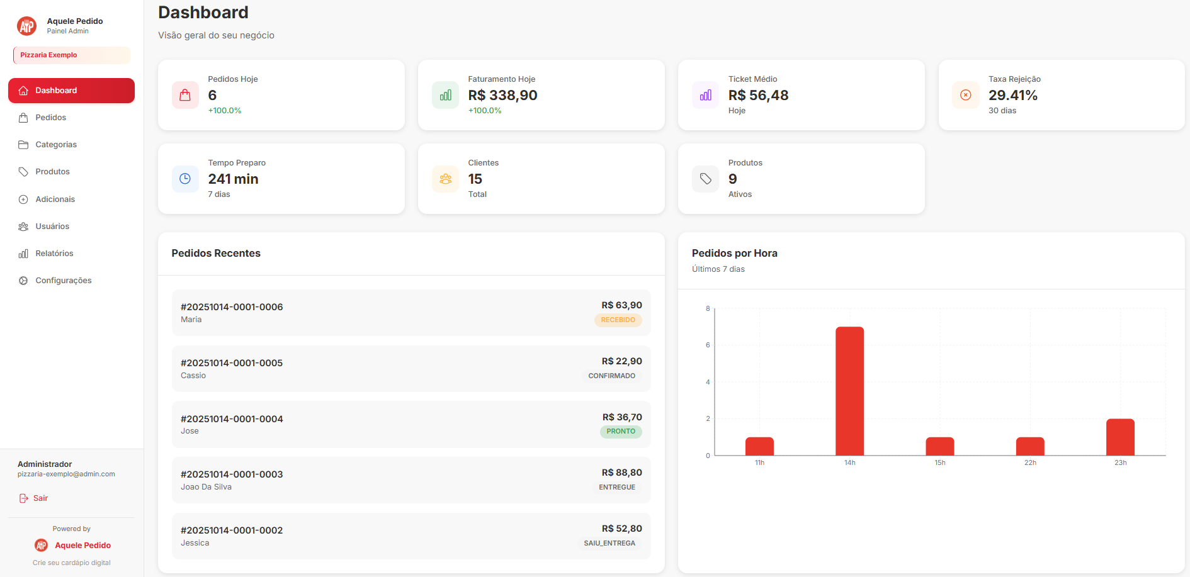Click the RECEBIDO status badge on Maria's order
This screenshot has width=1190, height=577.
pos(618,320)
